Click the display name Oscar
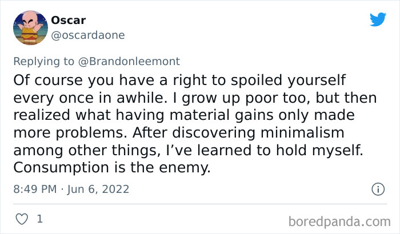 coord(69,20)
